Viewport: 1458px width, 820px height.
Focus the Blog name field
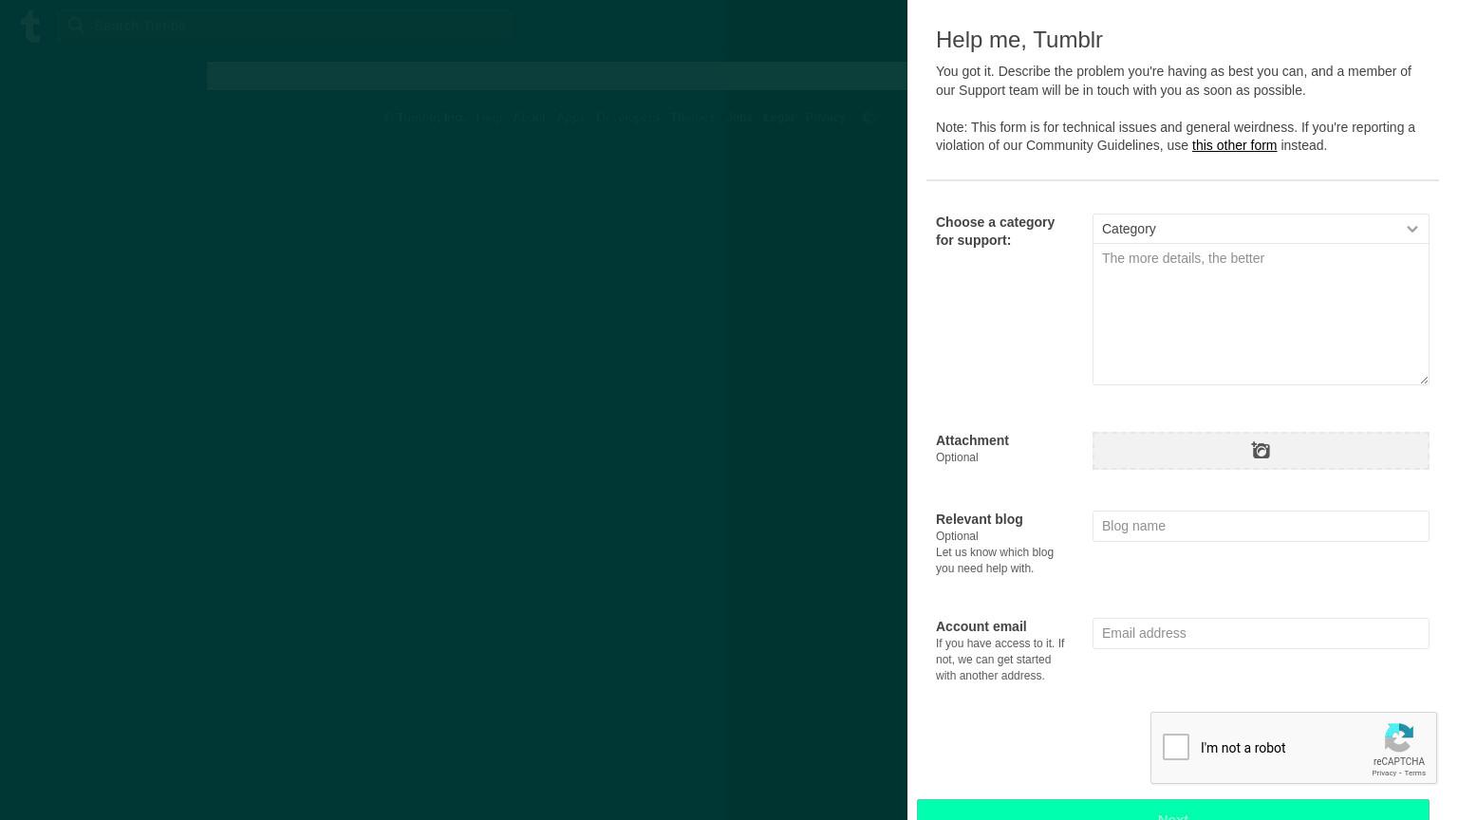click(1261, 526)
